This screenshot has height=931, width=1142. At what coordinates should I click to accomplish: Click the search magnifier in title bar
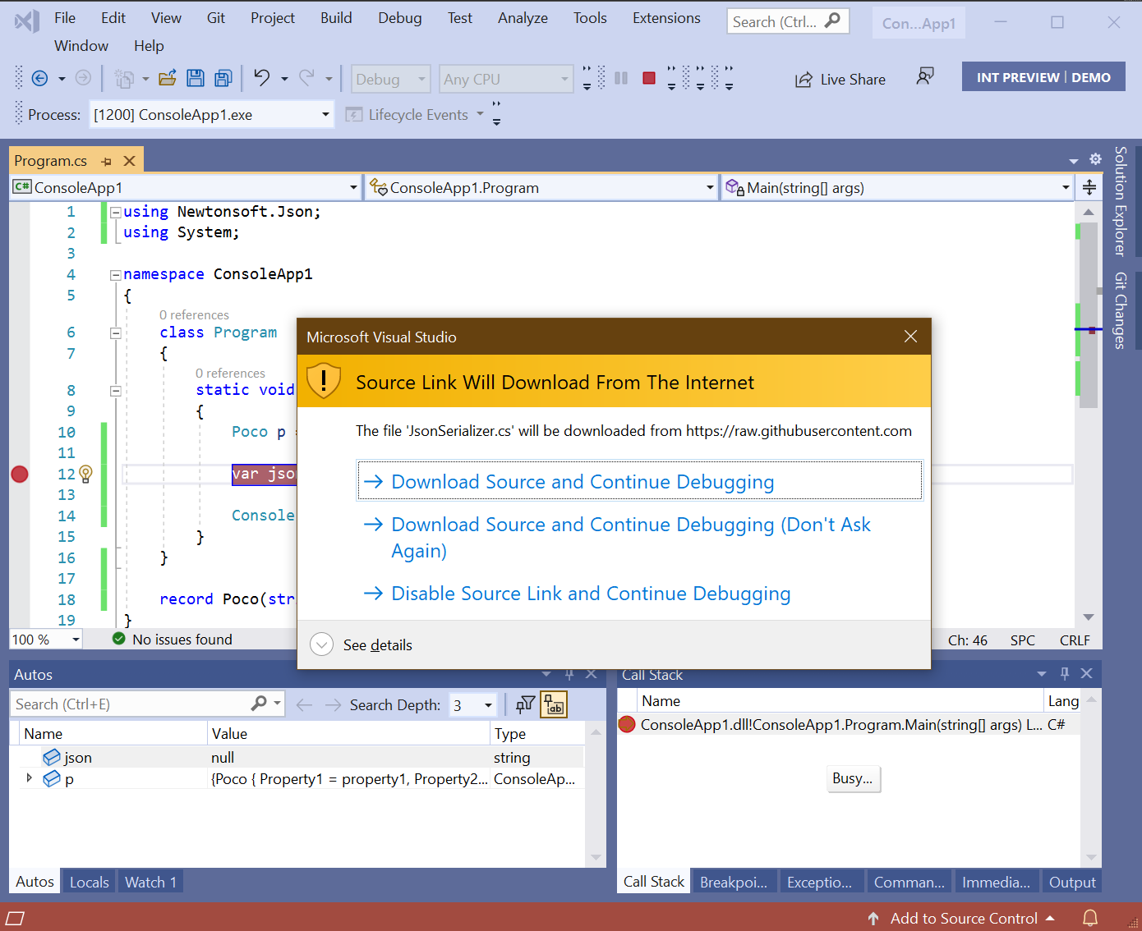[832, 21]
